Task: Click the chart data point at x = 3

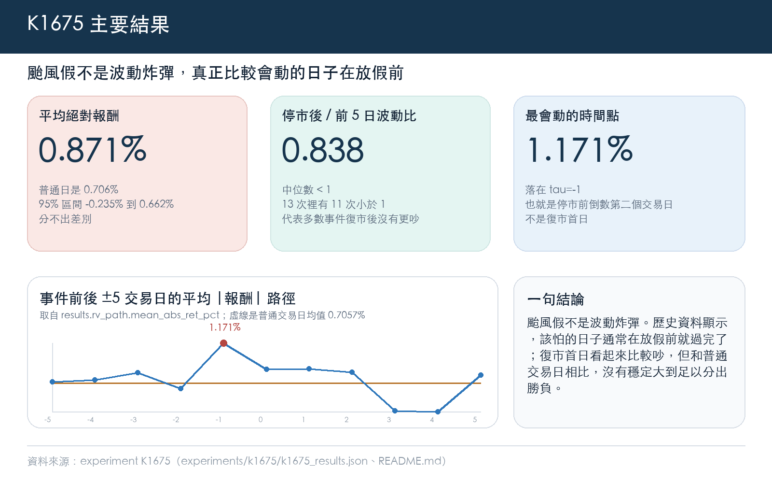Action: pyautogui.click(x=395, y=411)
